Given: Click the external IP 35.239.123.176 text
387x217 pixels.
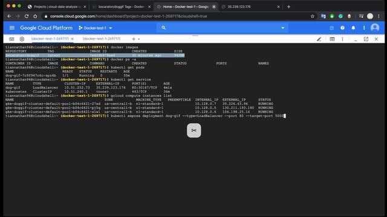Looking at the screenshot, I should (111, 87).
